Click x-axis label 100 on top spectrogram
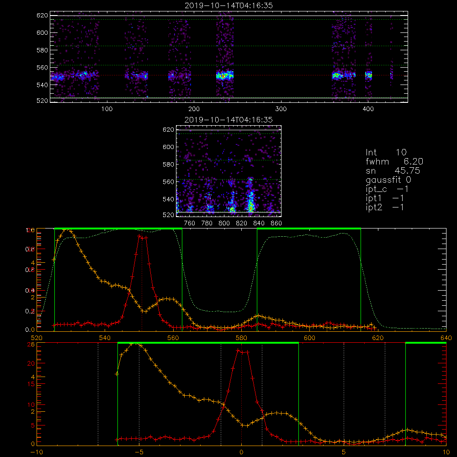 tap(107, 109)
